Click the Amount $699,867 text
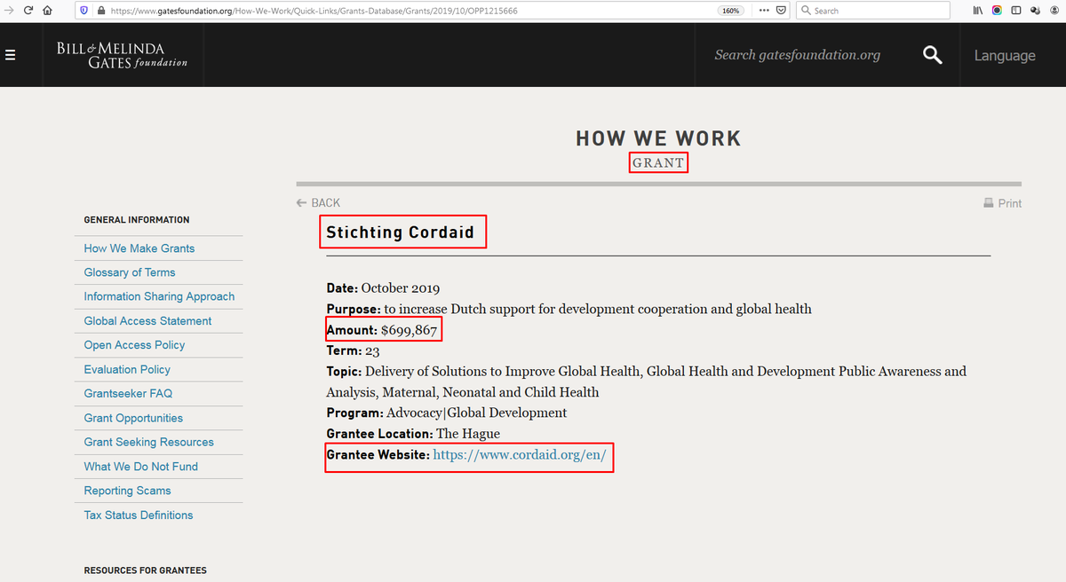Image resolution: width=1066 pixels, height=582 pixels. tap(382, 330)
